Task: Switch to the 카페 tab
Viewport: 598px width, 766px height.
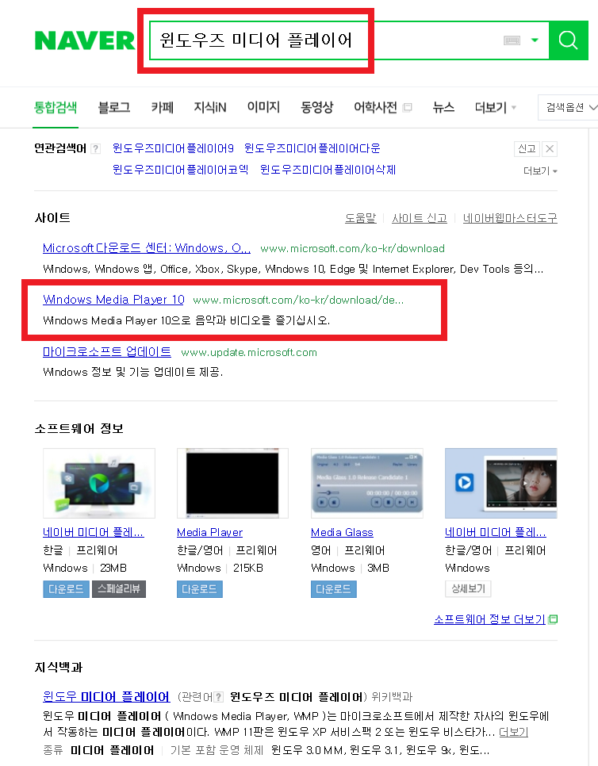Action: pyautogui.click(x=163, y=107)
